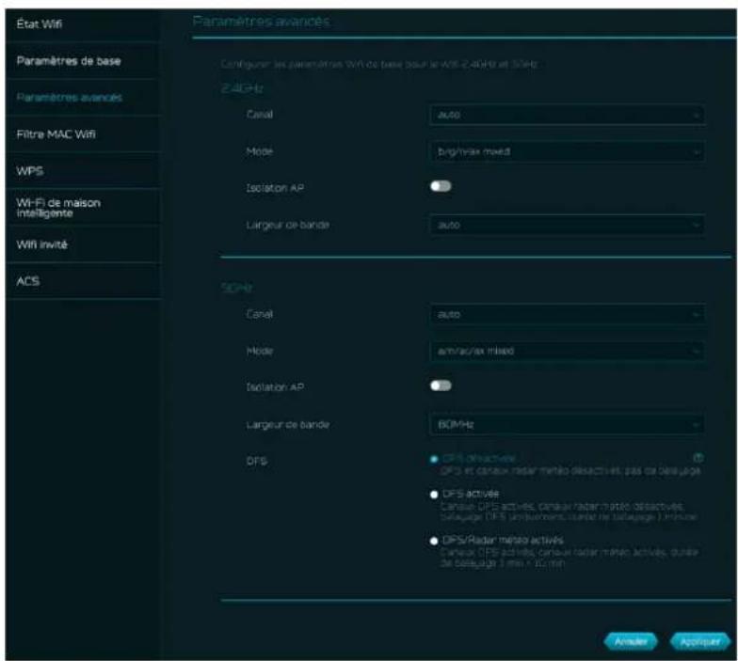This screenshot has width=738, height=661.
Task: Select the DFS désactivée radio option
Action: pos(434,459)
